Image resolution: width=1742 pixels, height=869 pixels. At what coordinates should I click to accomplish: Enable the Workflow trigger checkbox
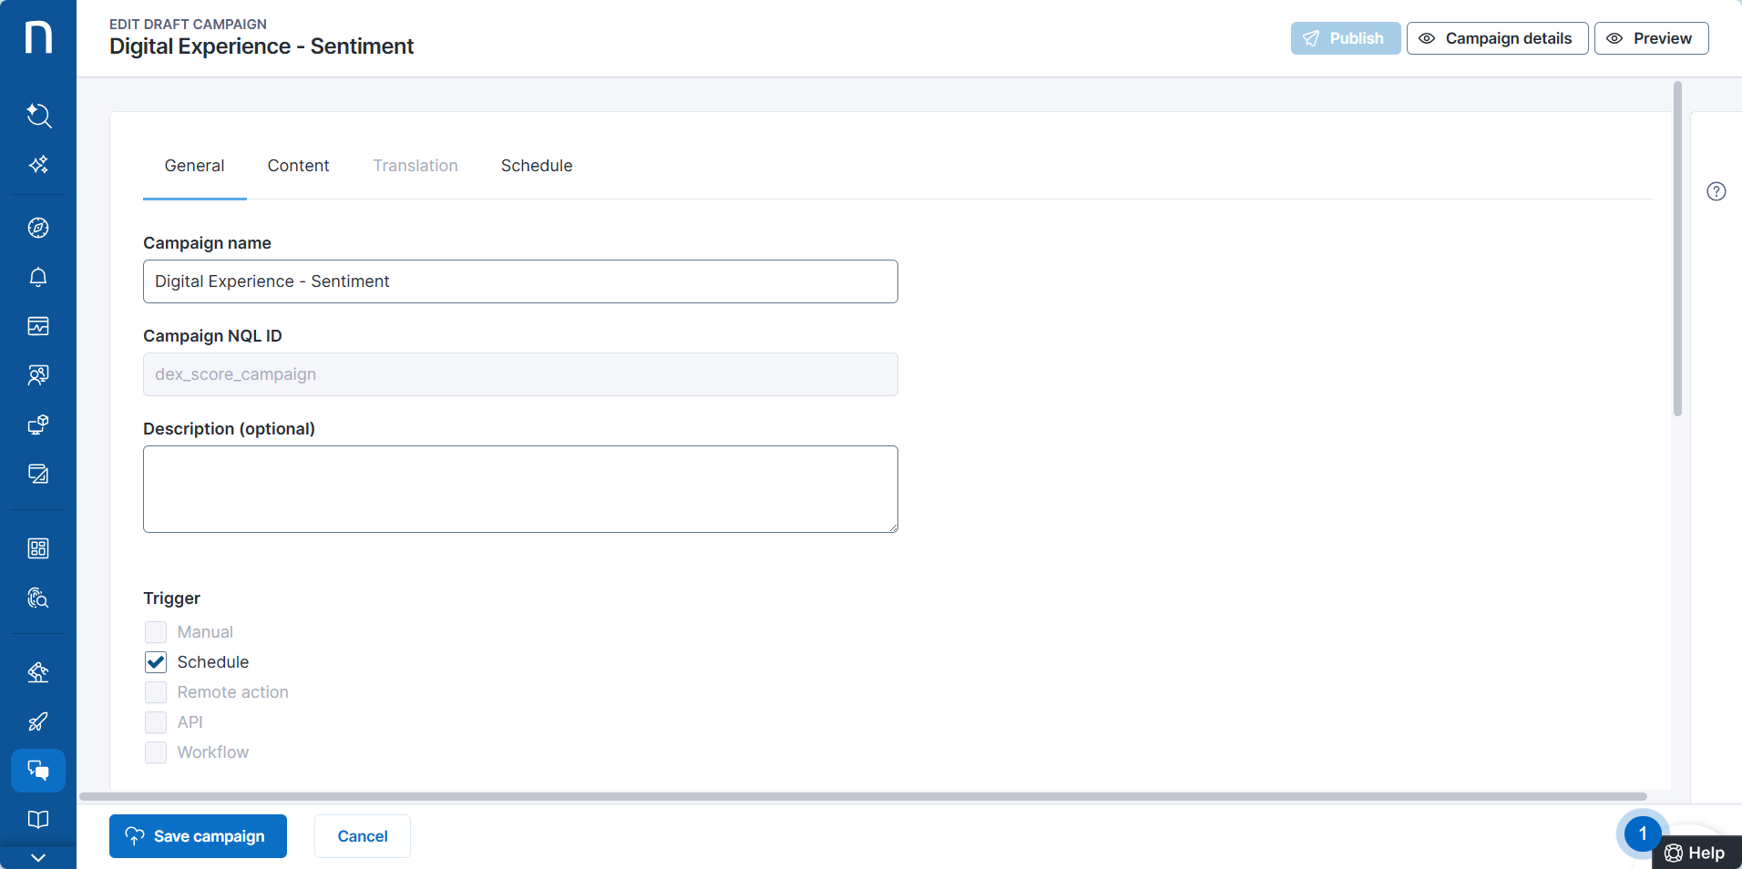tap(156, 752)
